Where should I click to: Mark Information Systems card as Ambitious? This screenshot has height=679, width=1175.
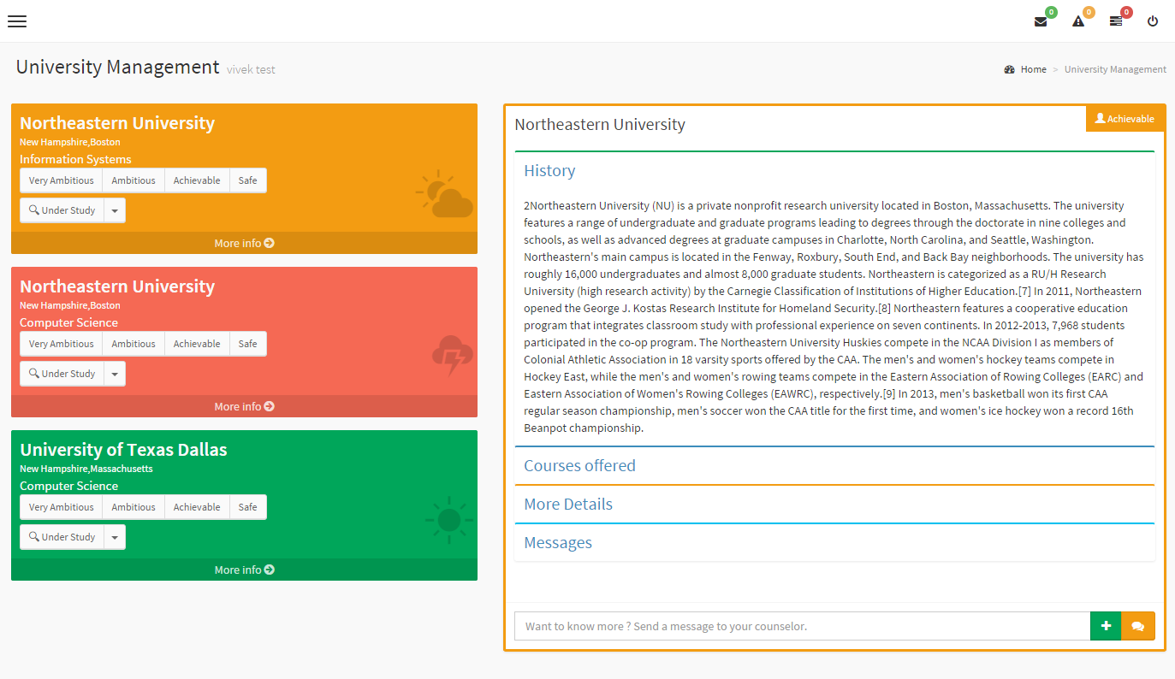click(x=134, y=180)
